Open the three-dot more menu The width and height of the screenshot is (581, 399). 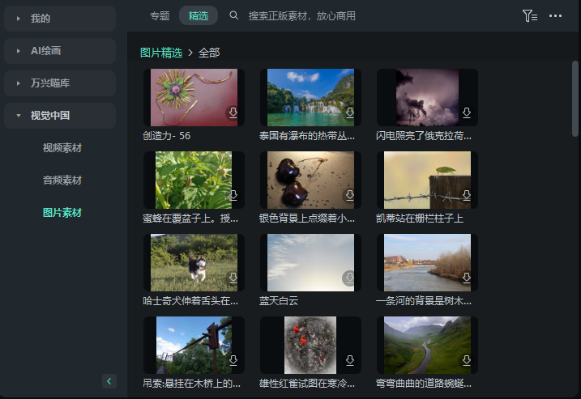click(x=555, y=16)
